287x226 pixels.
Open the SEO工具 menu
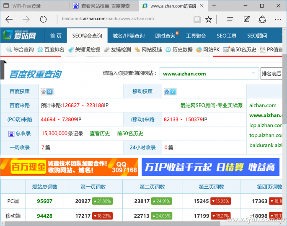pyautogui.click(x=227, y=36)
